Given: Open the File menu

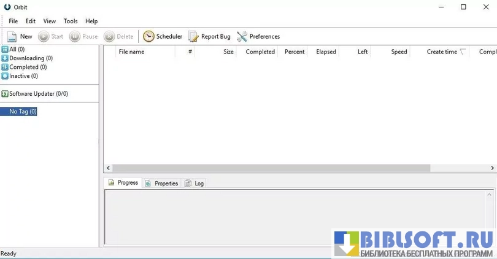Looking at the screenshot, I should coord(13,21).
